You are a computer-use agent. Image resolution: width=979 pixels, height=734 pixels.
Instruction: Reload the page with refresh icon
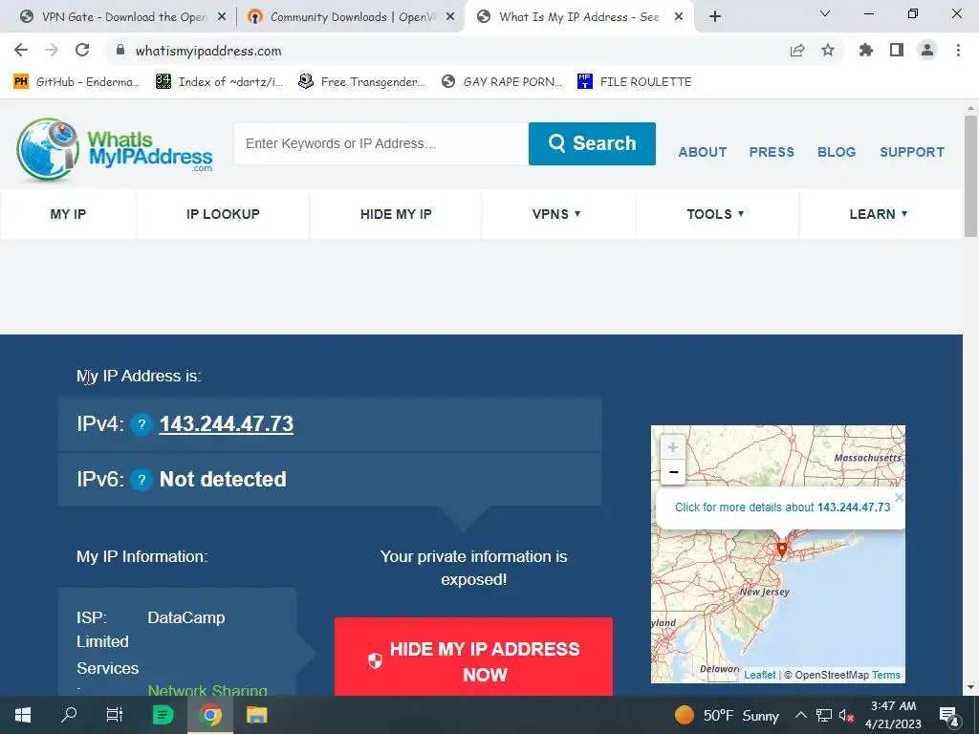82,50
